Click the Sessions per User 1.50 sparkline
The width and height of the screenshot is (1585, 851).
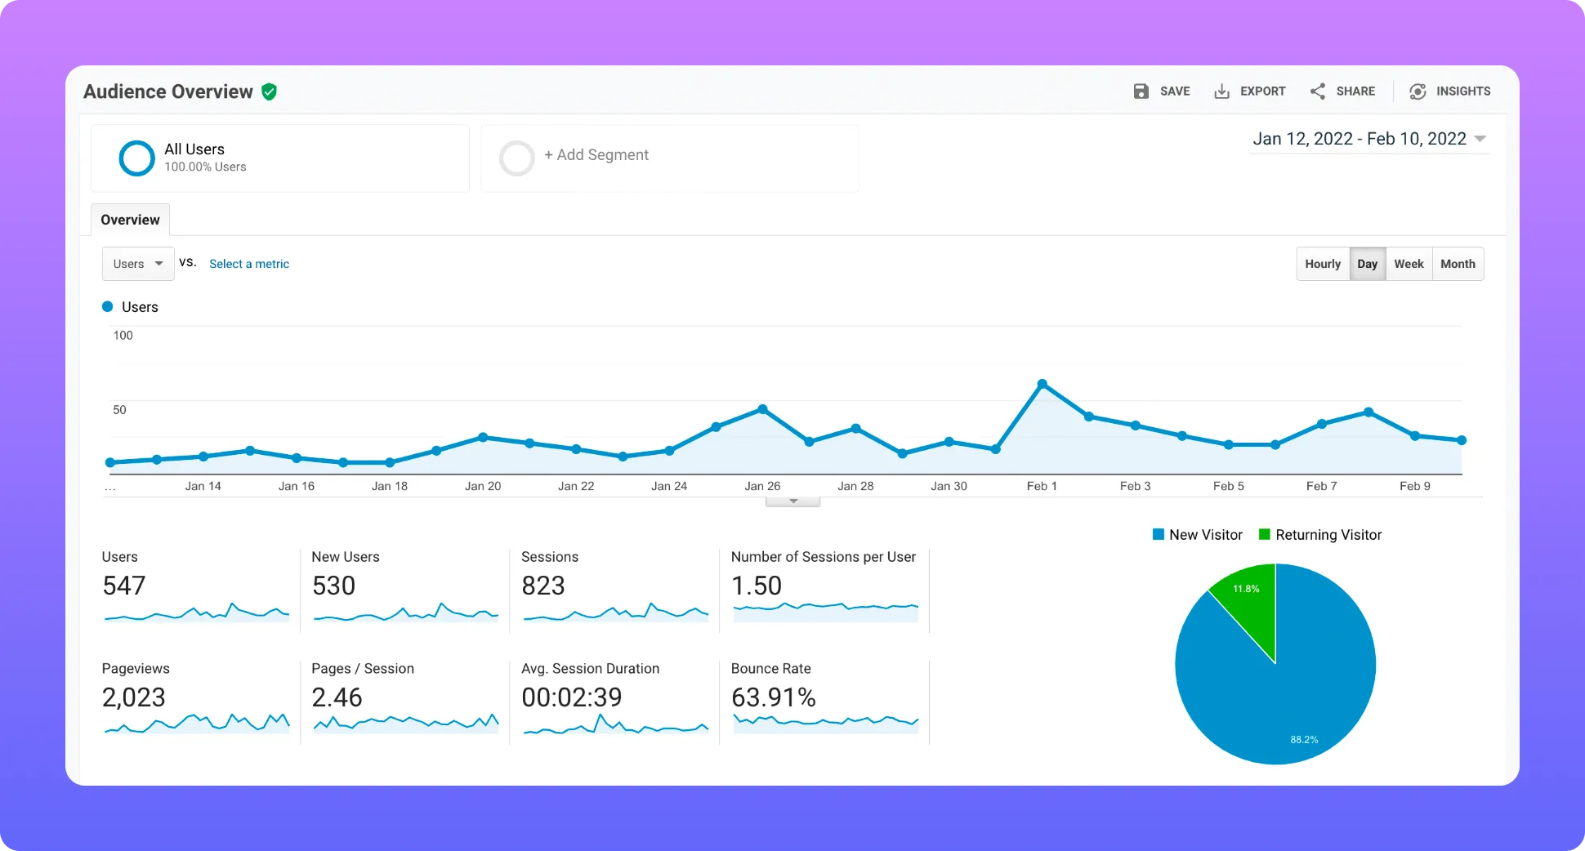pyautogui.click(x=826, y=612)
